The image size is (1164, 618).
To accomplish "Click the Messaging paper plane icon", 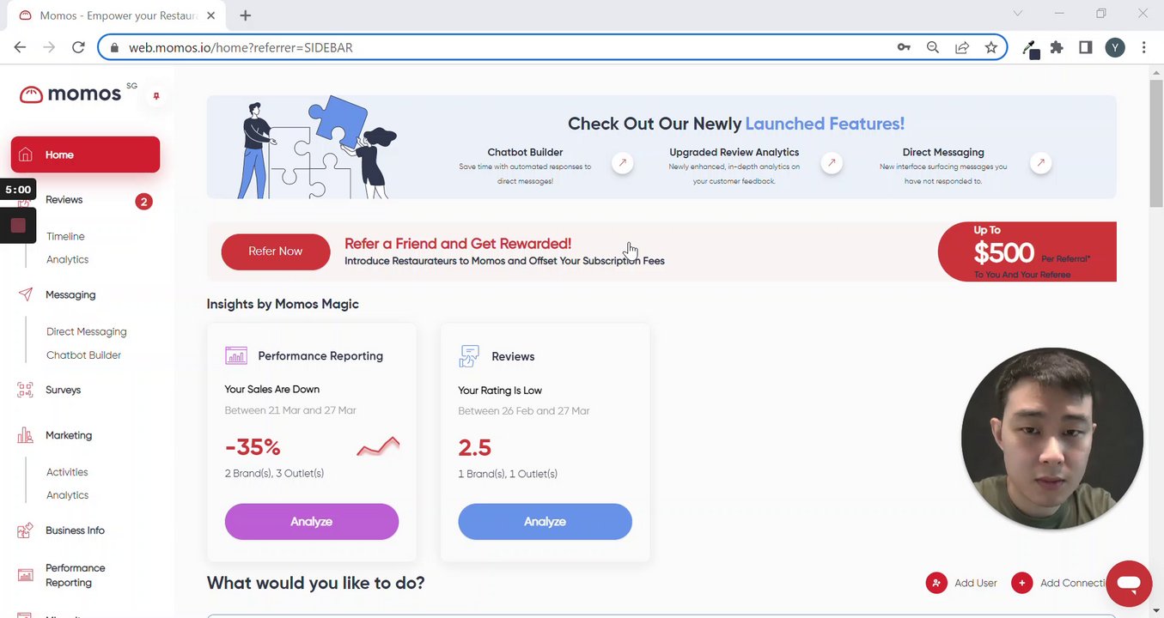I will pos(26,294).
